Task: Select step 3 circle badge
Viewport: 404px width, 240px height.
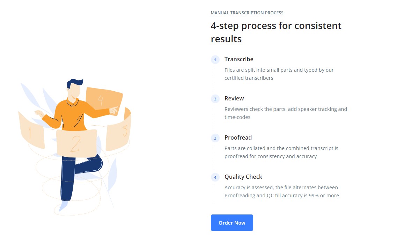Action: pos(215,138)
